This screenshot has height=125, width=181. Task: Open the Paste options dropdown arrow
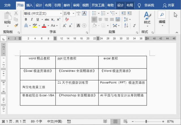tap(8, 26)
